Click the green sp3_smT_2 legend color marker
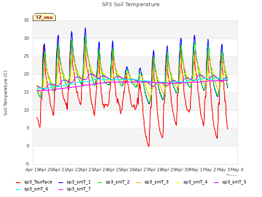Viewport: 262px width, 197px height. click(100, 182)
